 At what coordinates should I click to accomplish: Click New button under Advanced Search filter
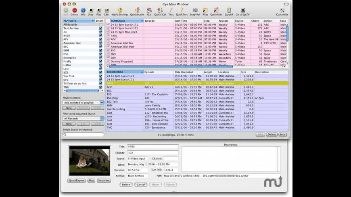pos(69,124)
